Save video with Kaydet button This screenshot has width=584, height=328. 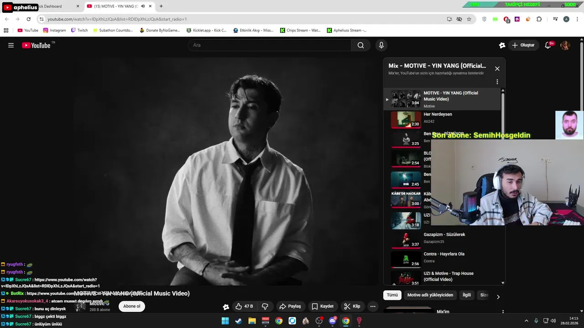point(323,307)
